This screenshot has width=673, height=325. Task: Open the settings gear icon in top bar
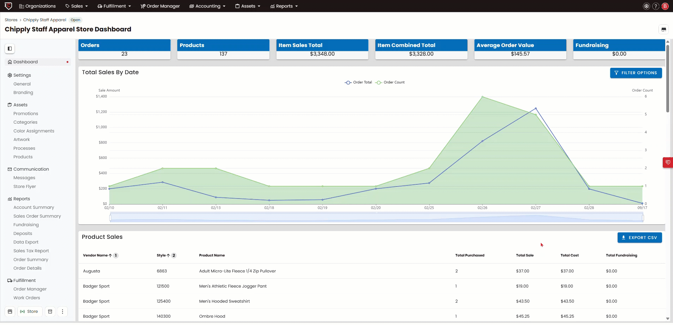click(x=646, y=6)
